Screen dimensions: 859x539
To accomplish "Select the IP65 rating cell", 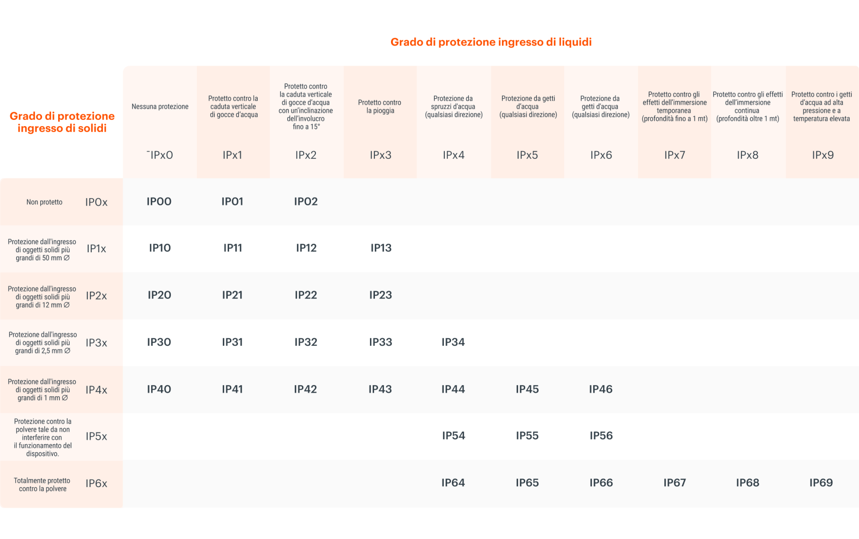I will (527, 483).
